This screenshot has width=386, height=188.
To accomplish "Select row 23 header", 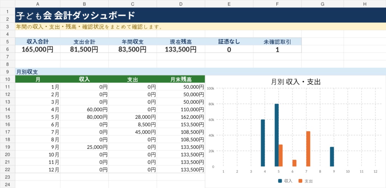I will click(8, 177).
